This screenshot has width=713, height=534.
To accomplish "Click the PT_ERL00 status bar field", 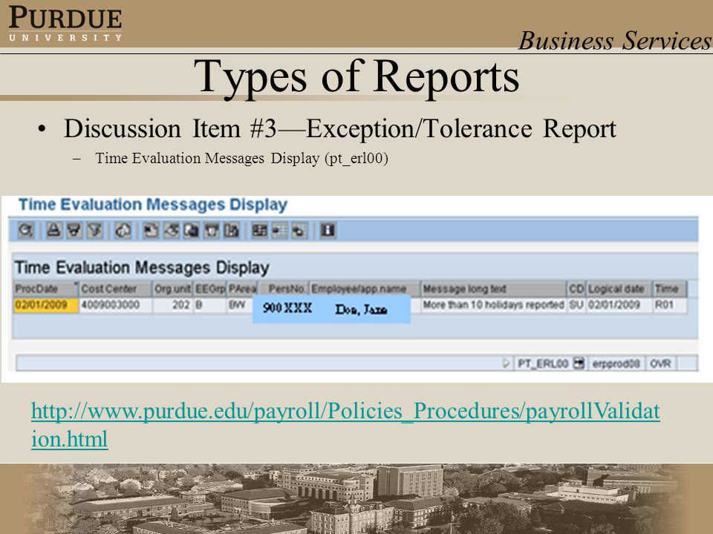I will pyautogui.click(x=543, y=363).
